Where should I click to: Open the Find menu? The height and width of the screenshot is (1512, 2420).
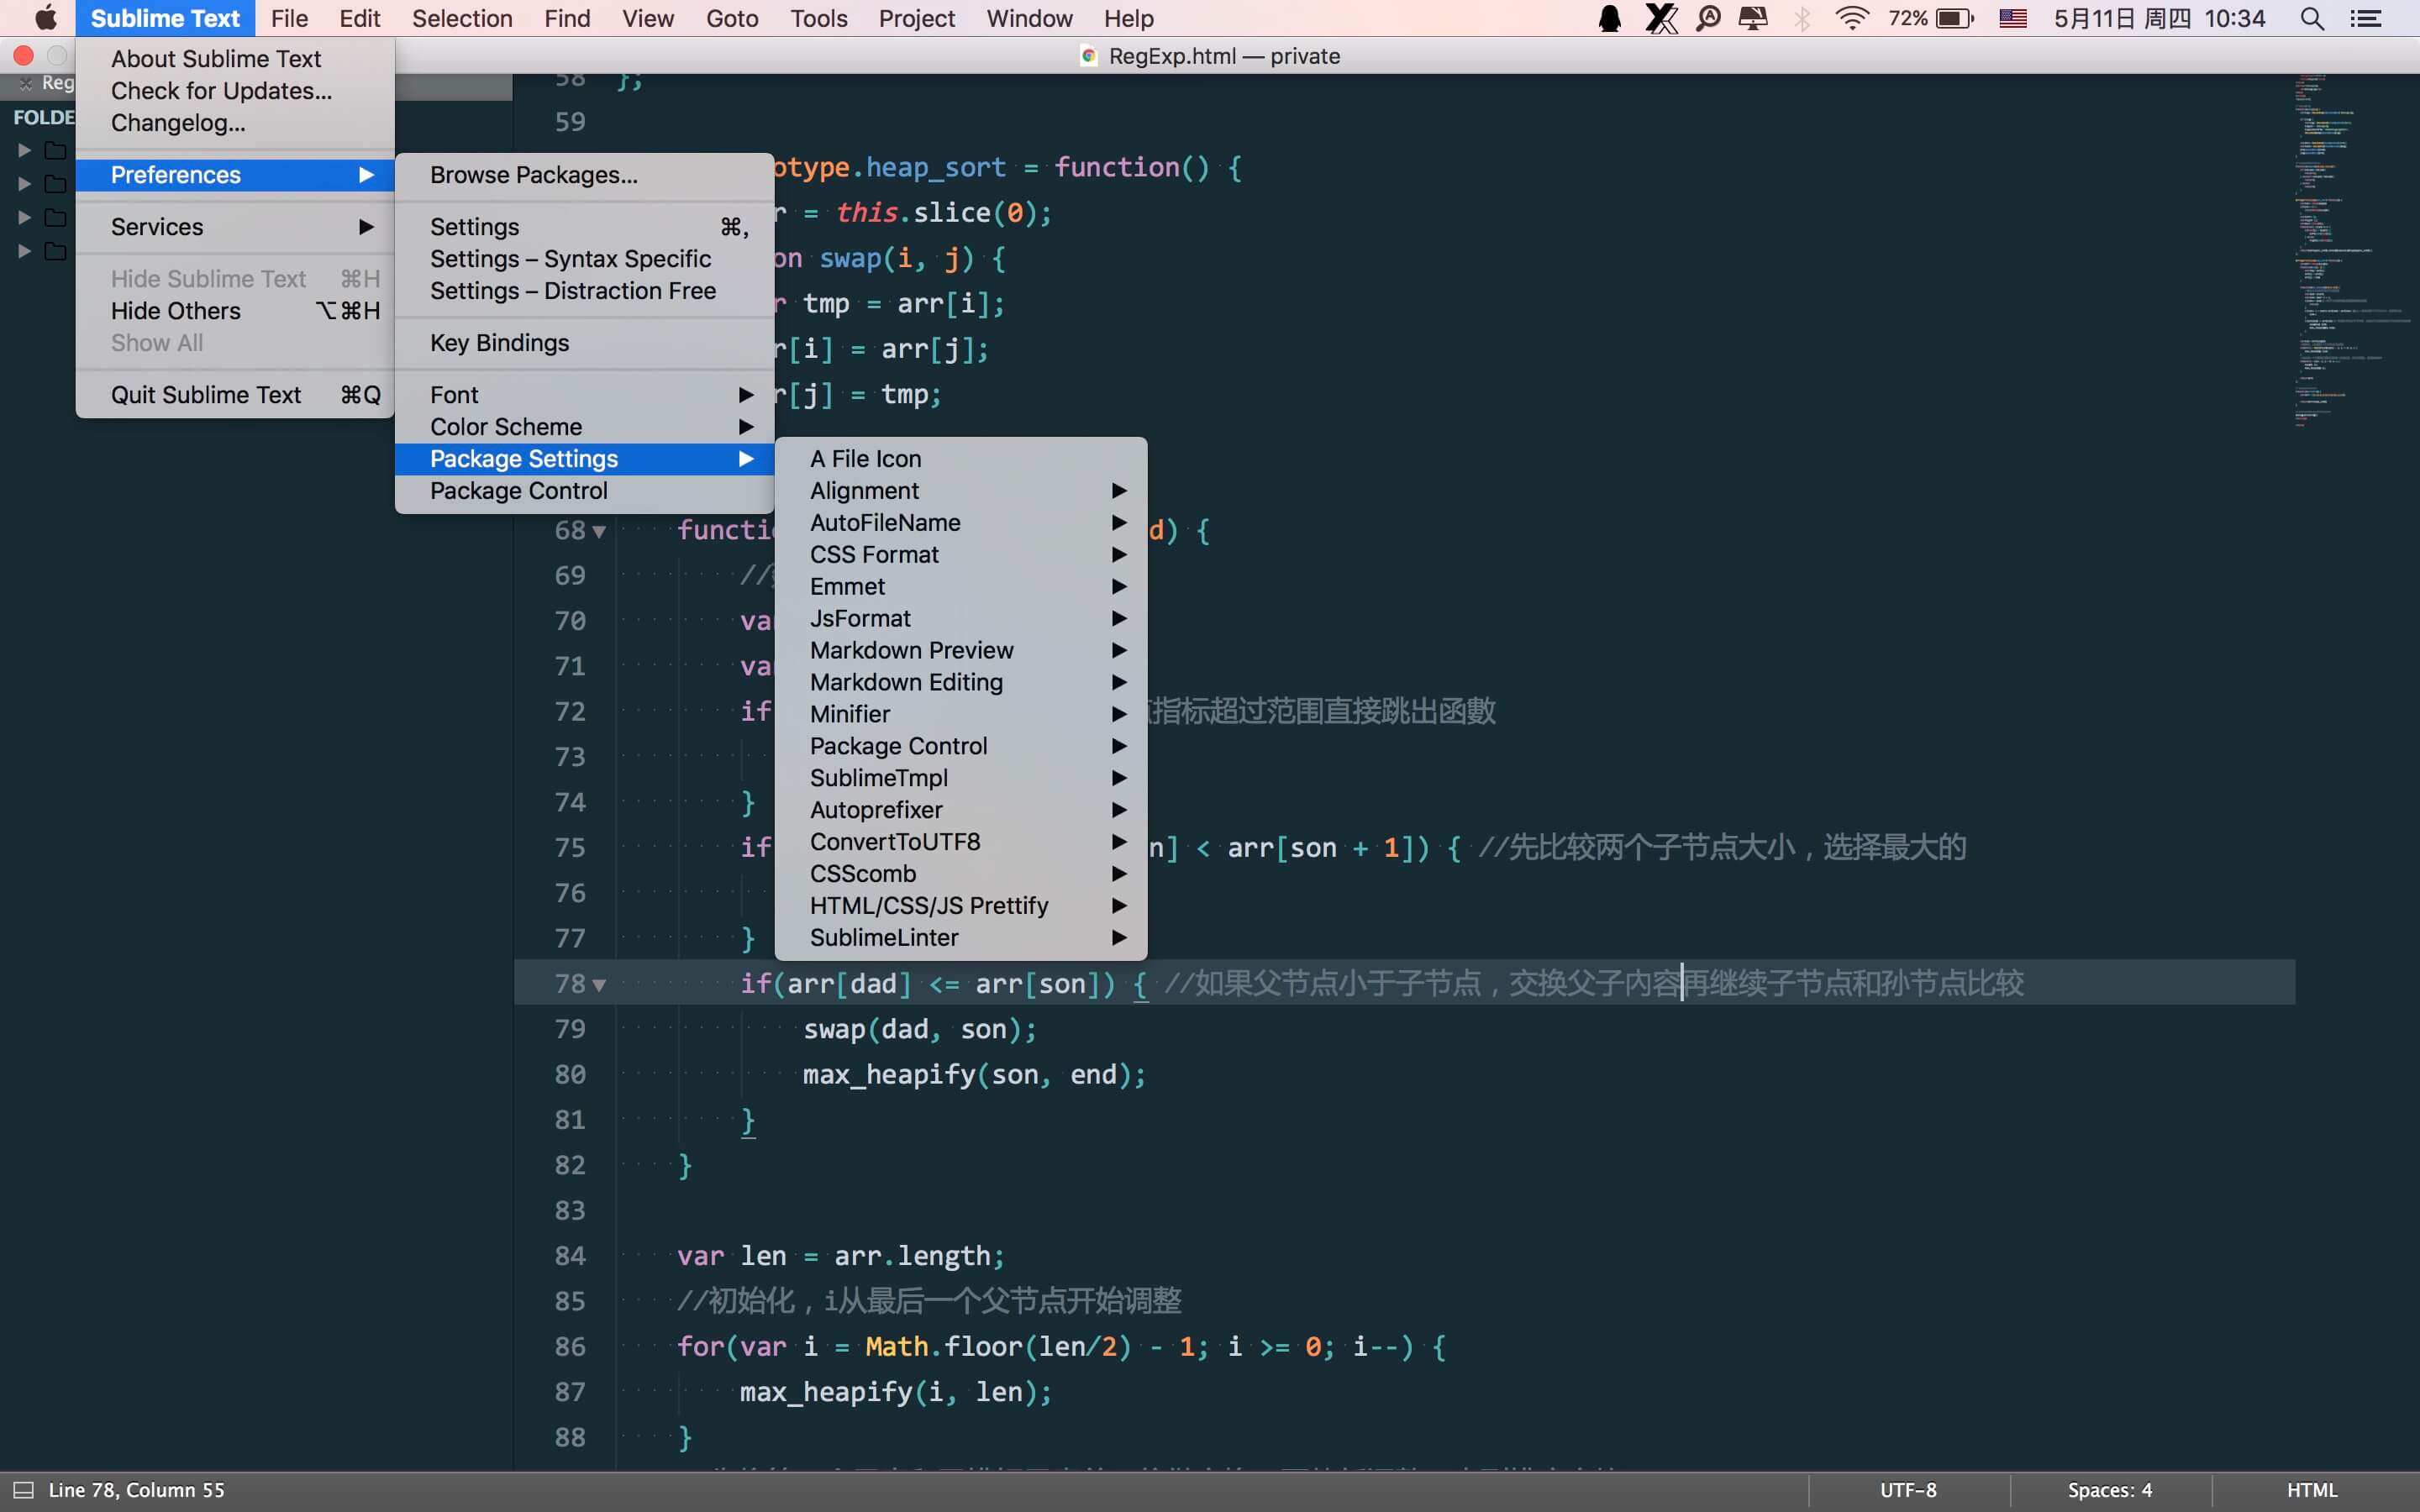point(567,18)
